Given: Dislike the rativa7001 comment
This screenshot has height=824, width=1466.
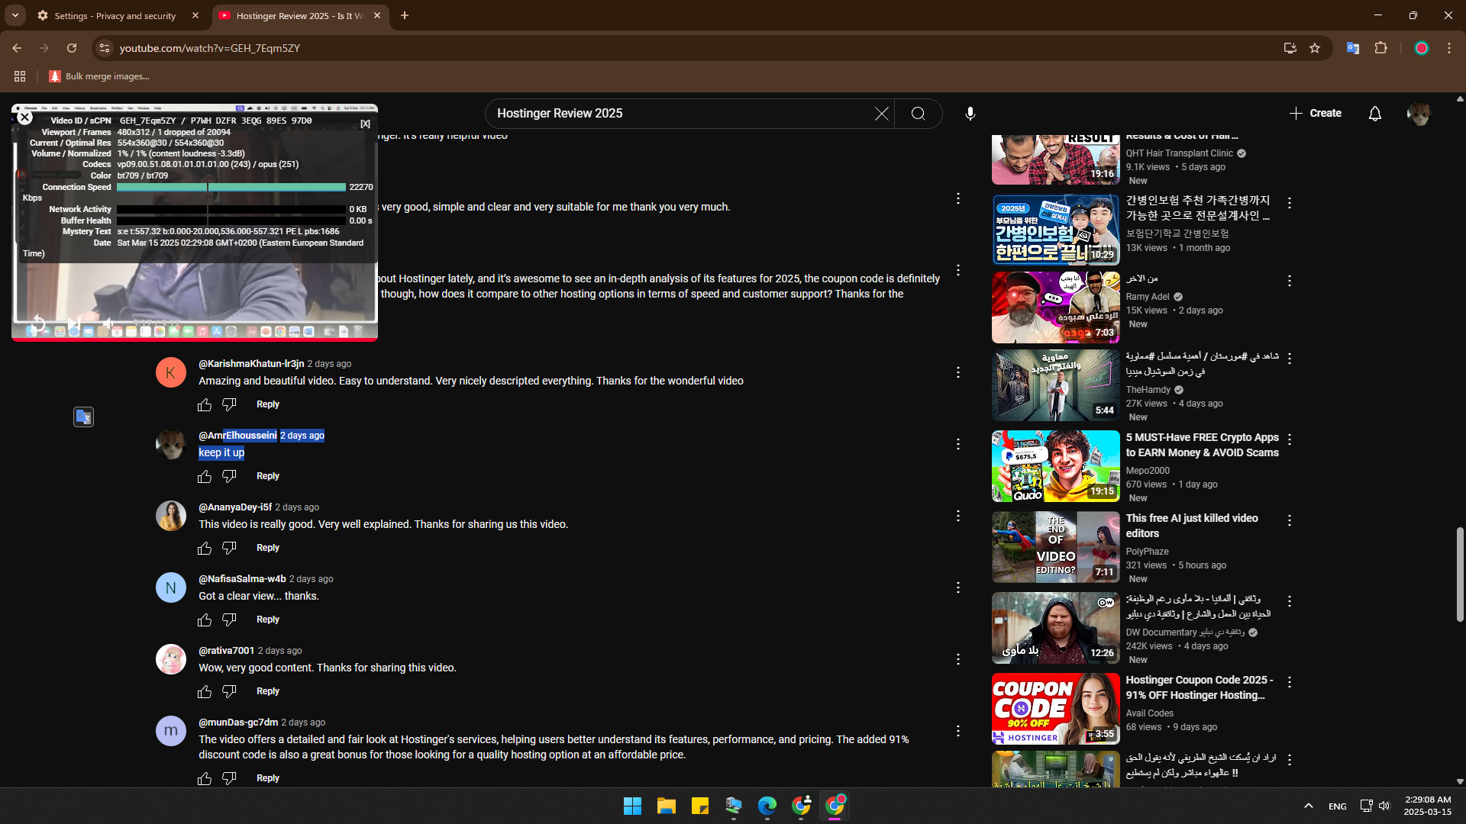Looking at the screenshot, I should tap(229, 691).
